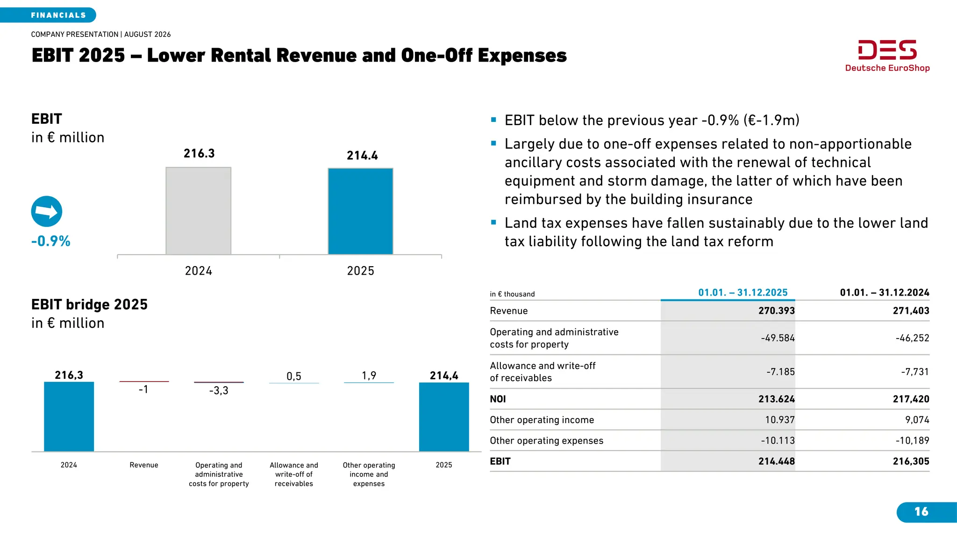Click the 216,305 EBIT cell
This screenshot has width=957, height=538.
point(911,461)
